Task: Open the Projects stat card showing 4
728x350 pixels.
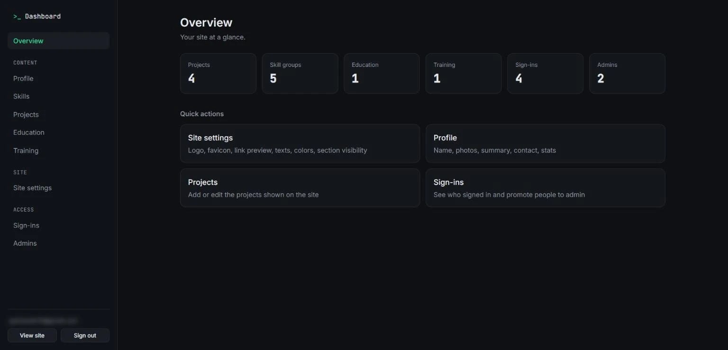Action: click(218, 74)
